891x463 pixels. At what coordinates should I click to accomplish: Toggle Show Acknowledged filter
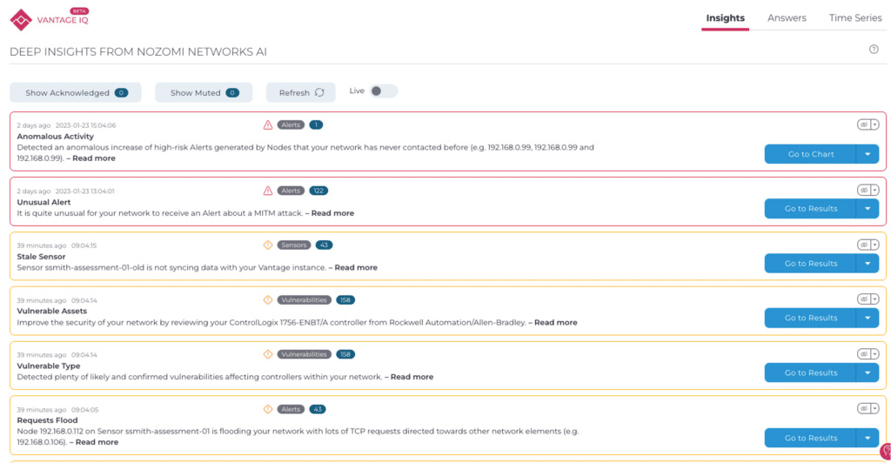coord(76,92)
